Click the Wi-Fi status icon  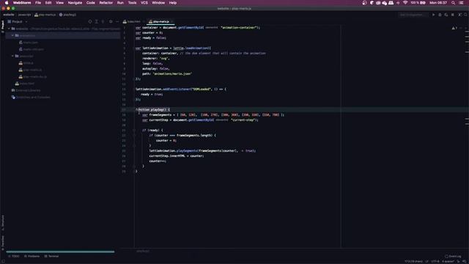(x=405, y=3)
